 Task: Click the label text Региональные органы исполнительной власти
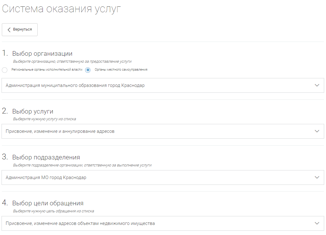tap(47, 70)
